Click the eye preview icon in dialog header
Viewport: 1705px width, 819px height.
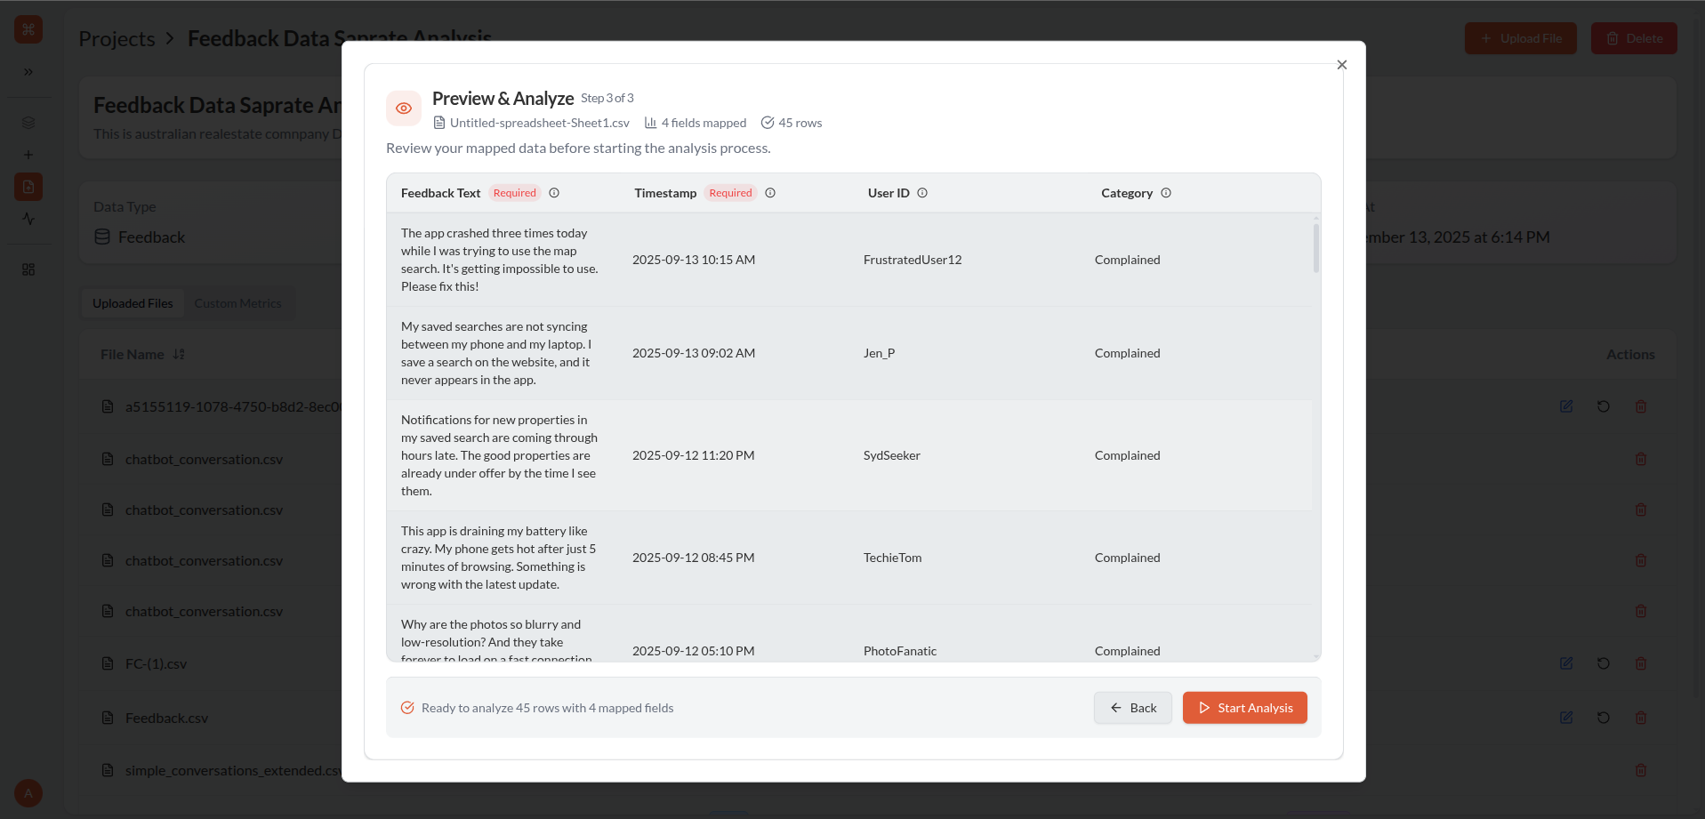pyautogui.click(x=404, y=108)
